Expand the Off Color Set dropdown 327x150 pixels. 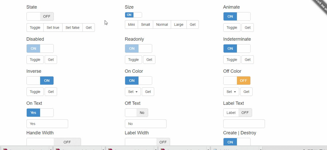pos(231,92)
